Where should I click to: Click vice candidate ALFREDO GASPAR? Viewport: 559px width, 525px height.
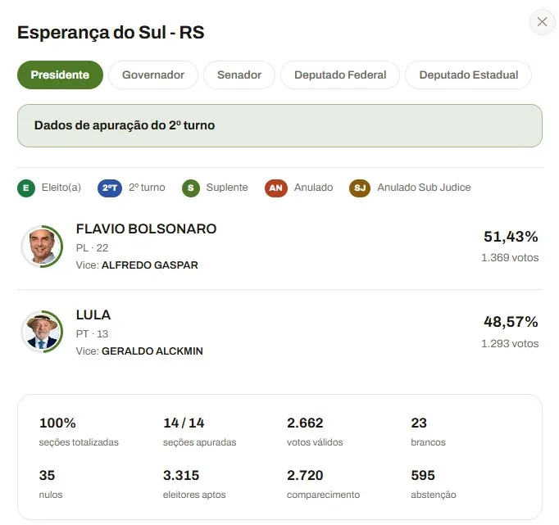point(150,265)
